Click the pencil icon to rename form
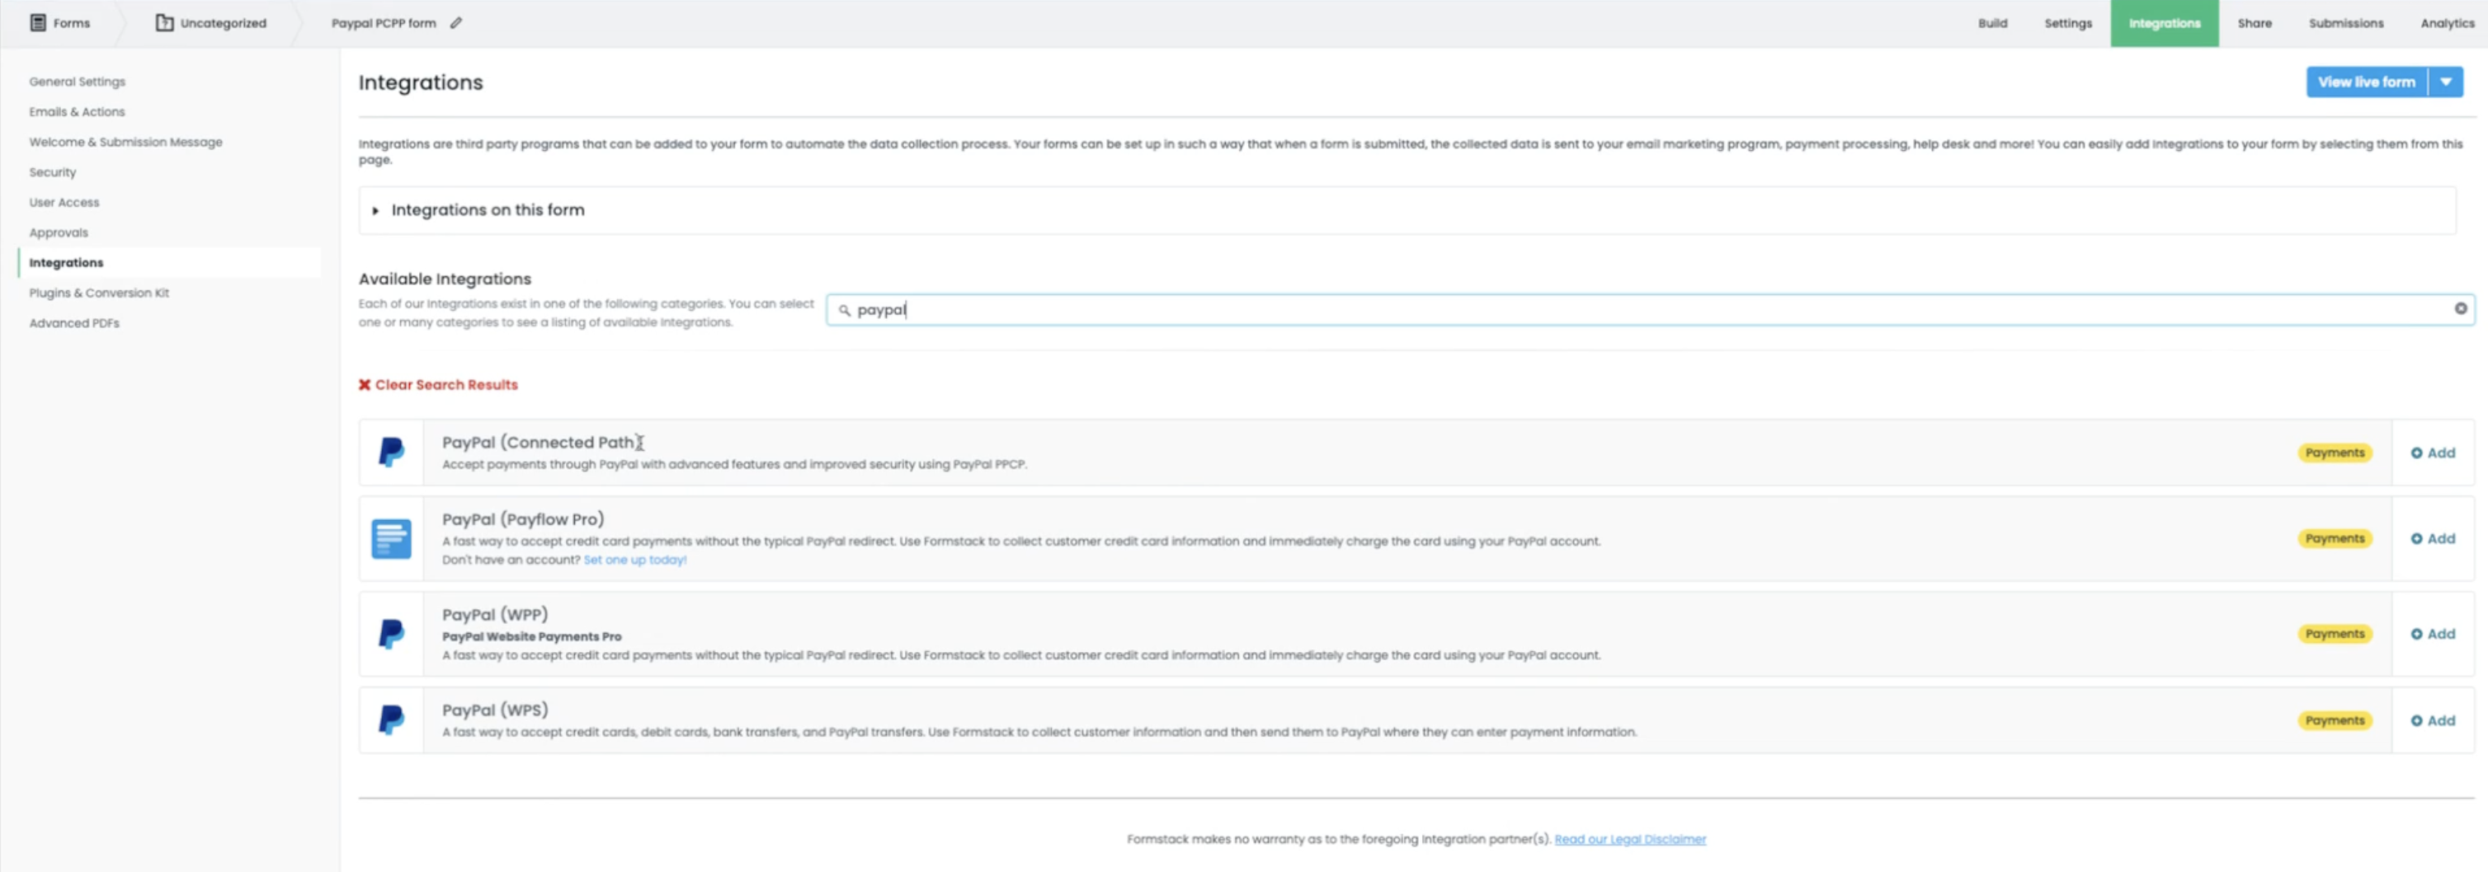 point(456,23)
